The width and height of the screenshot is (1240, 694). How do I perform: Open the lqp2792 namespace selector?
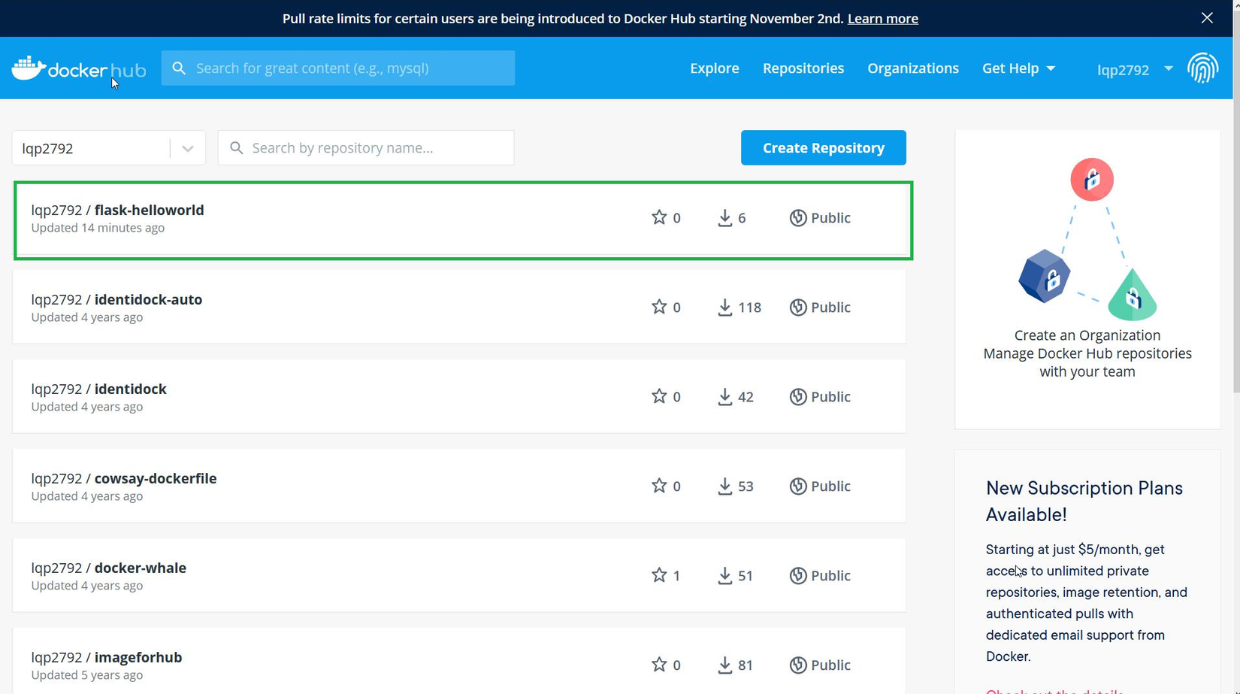pos(108,148)
